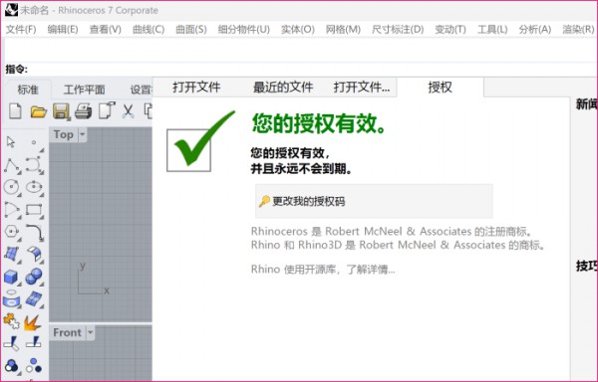Click the Print icon

pos(83,111)
